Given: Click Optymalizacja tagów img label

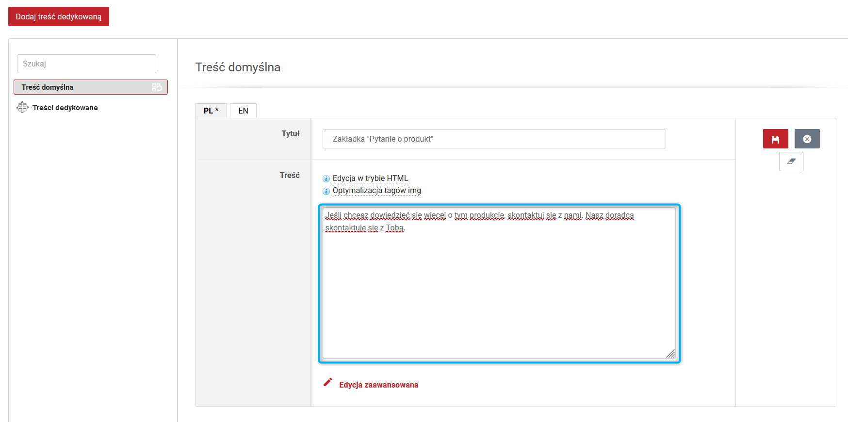Looking at the screenshot, I should click(377, 191).
